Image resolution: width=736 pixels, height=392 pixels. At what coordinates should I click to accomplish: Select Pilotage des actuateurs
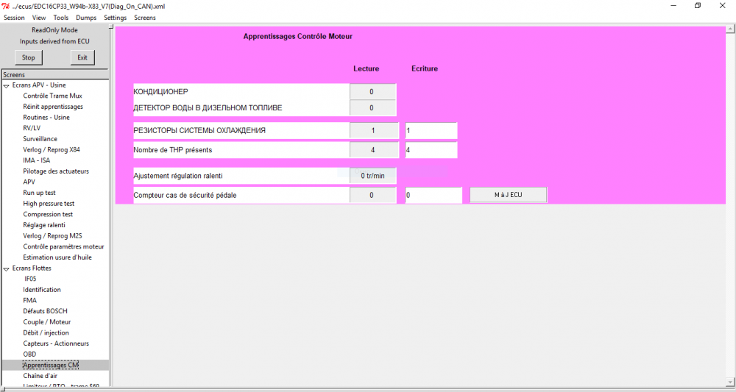pyautogui.click(x=56, y=171)
